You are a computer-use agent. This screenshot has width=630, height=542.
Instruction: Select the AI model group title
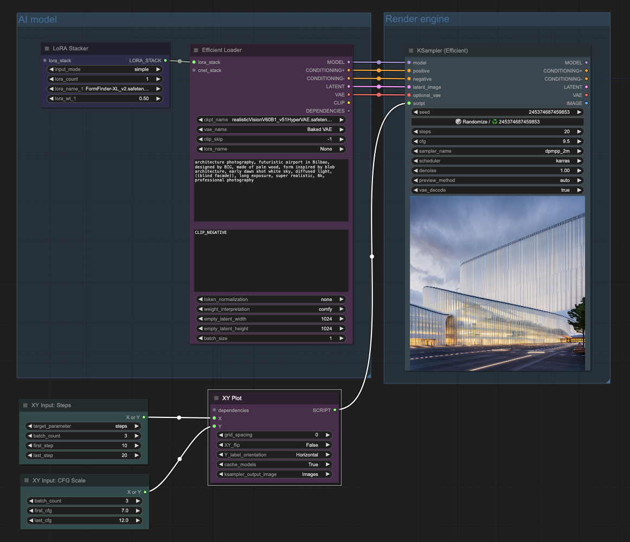point(38,20)
